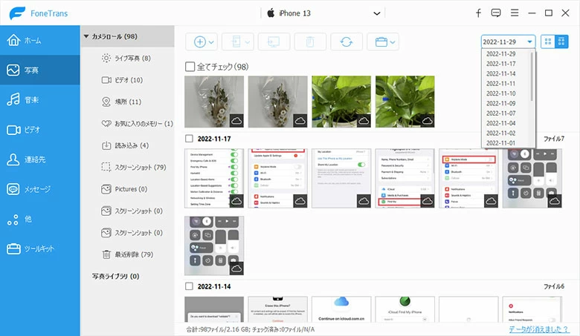Tick the 2022-11-14 group checkbox
580x336 pixels.
(x=190, y=286)
